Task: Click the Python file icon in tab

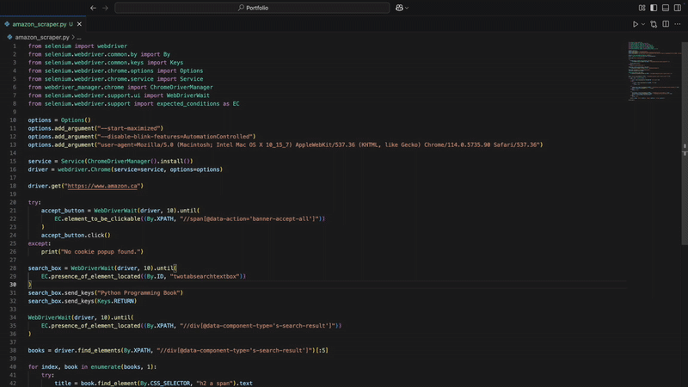Action: click(7, 24)
